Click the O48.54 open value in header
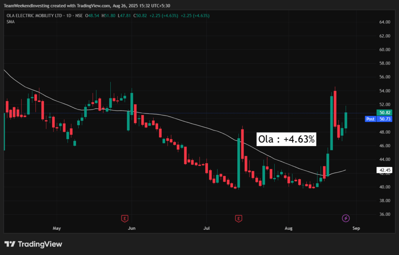 coord(92,16)
